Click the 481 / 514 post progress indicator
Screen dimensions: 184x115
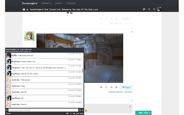pos(143,113)
